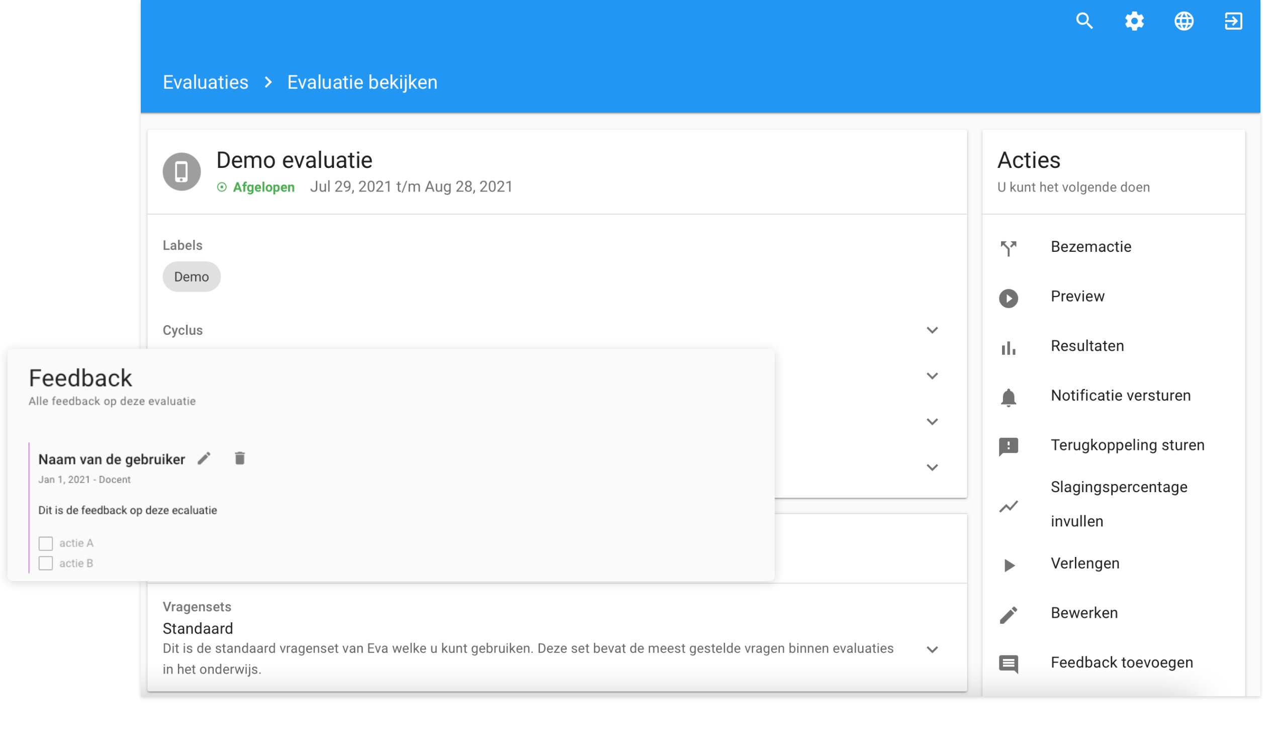This screenshot has height=751, width=1272.
Task: Go to Evaluaties breadcrumb
Action: pyautogui.click(x=206, y=82)
